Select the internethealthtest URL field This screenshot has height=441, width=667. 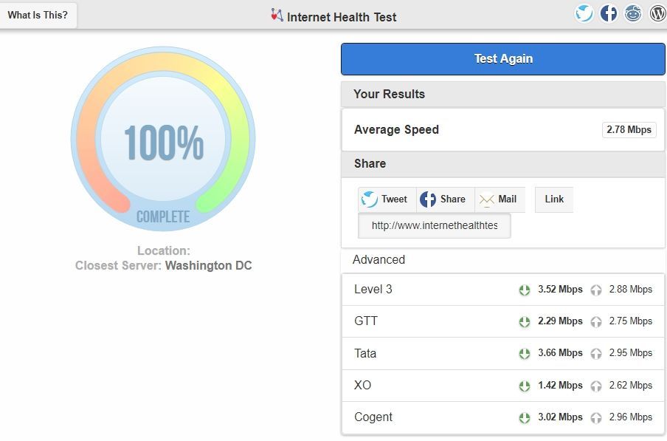tap(434, 225)
